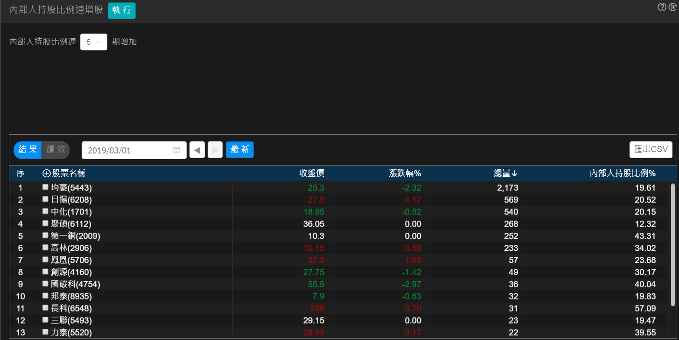This screenshot has width=679, height=340.
Task: Click the candlestick backtest refresh icon
Action: click(x=672, y=7)
